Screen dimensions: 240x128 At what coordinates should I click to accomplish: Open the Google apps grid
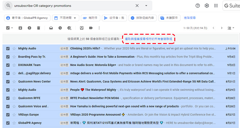tap(216, 6)
